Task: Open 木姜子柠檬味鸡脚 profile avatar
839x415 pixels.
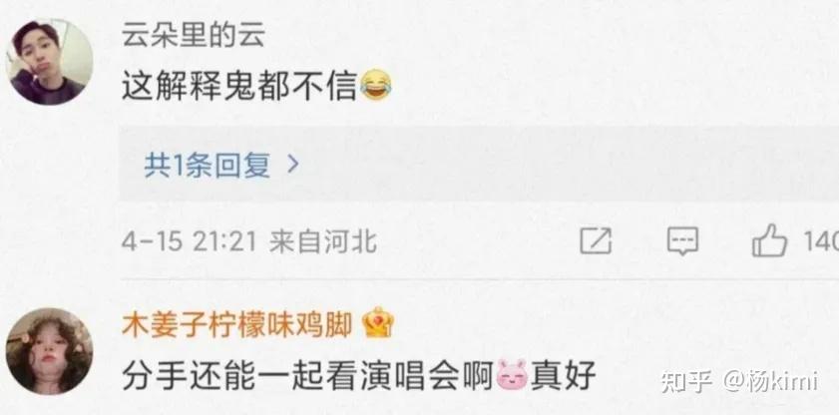Action: (x=49, y=351)
